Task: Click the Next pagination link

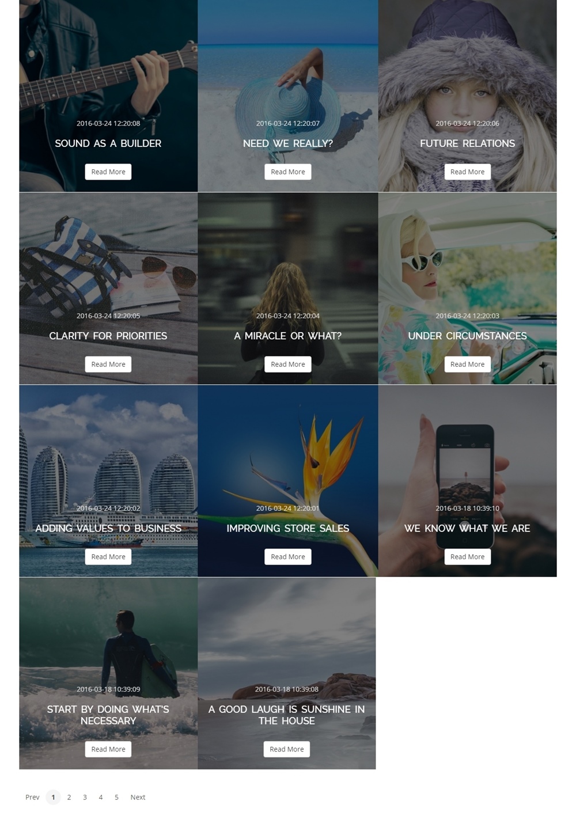Action: [138, 797]
